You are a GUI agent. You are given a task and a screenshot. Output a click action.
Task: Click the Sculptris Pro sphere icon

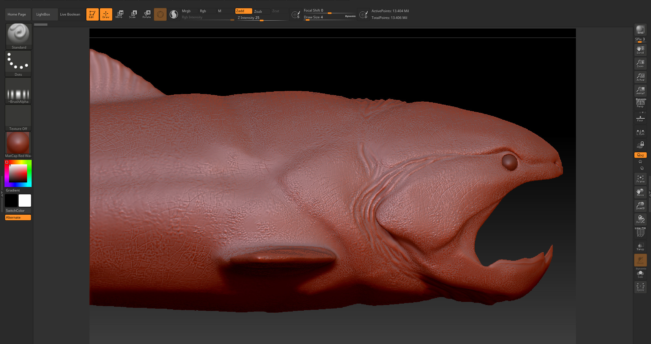pos(174,14)
